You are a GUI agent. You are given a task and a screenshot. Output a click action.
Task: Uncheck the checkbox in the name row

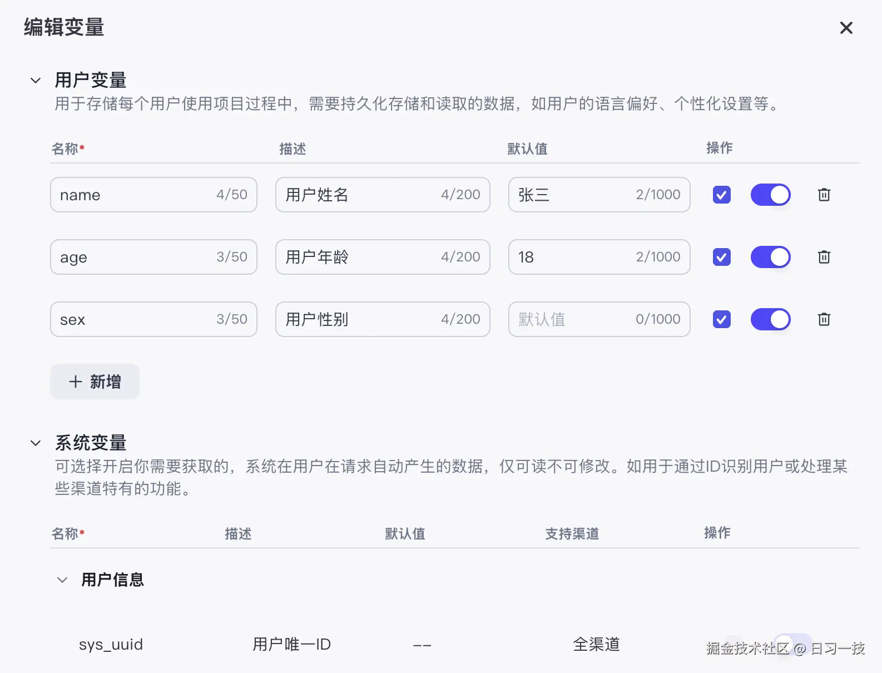pyautogui.click(x=722, y=195)
